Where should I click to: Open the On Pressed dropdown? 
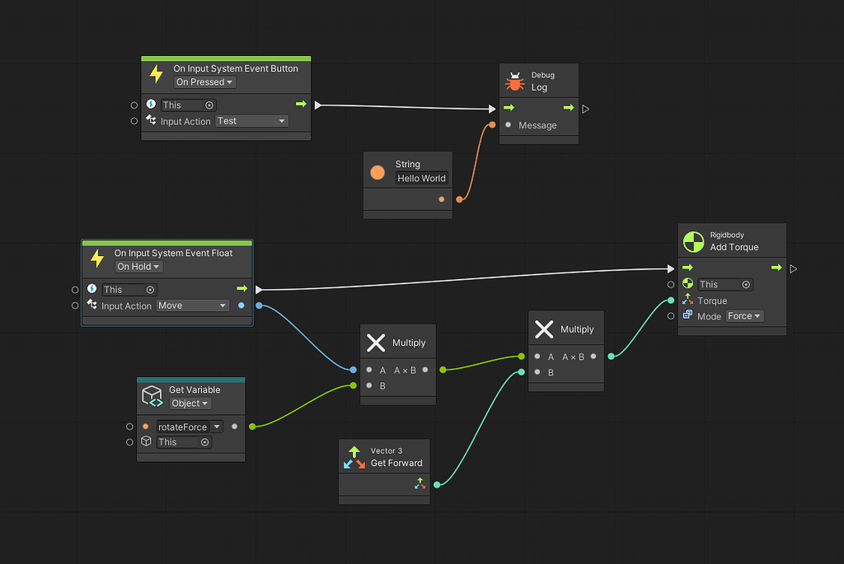pos(204,82)
